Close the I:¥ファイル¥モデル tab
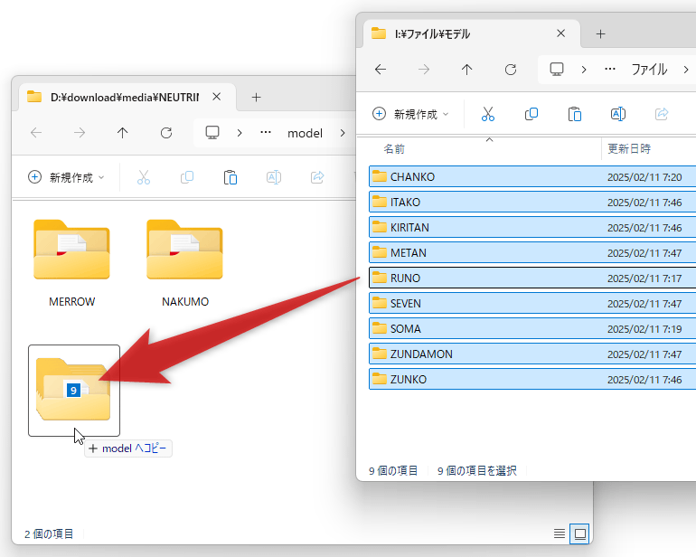The height and width of the screenshot is (557, 696). [561, 33]
